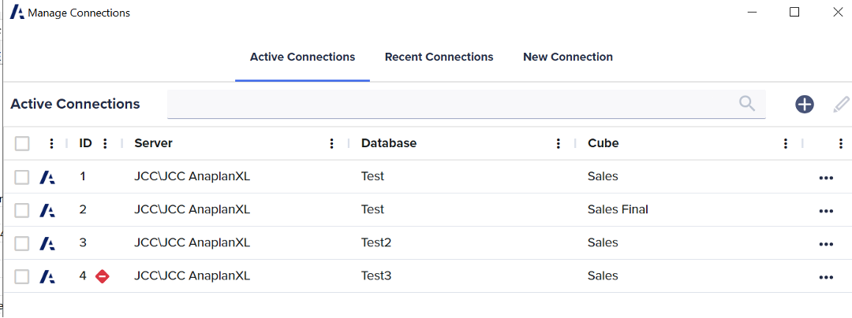The width and height of the screenshot is (852, 318).
Task: Open the Database column options menu
Action: tap(559, 143)
